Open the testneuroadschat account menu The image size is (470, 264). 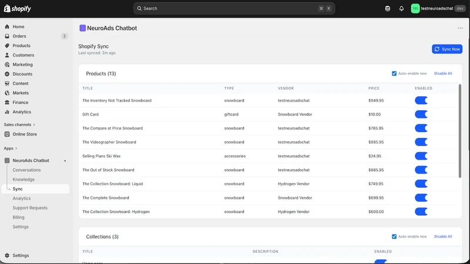click(x=438, y=8)
